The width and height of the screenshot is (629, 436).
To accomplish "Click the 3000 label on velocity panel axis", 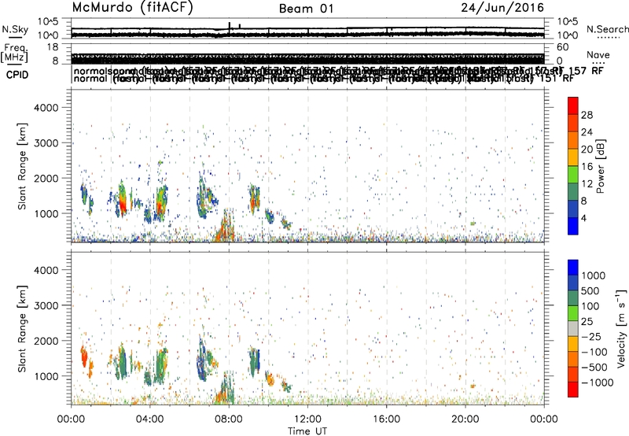I will coord(46,305).
